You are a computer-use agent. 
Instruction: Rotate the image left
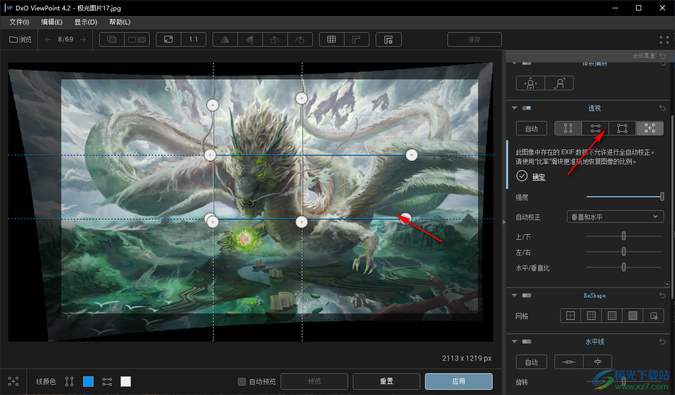275,39
